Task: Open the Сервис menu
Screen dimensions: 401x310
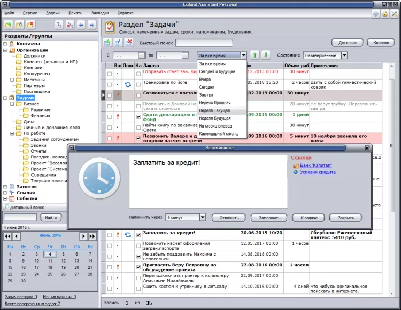Action: tap(30, 13)
